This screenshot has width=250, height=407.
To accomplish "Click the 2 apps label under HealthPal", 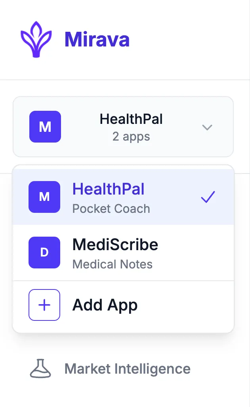I will click(x=131, y=137).
